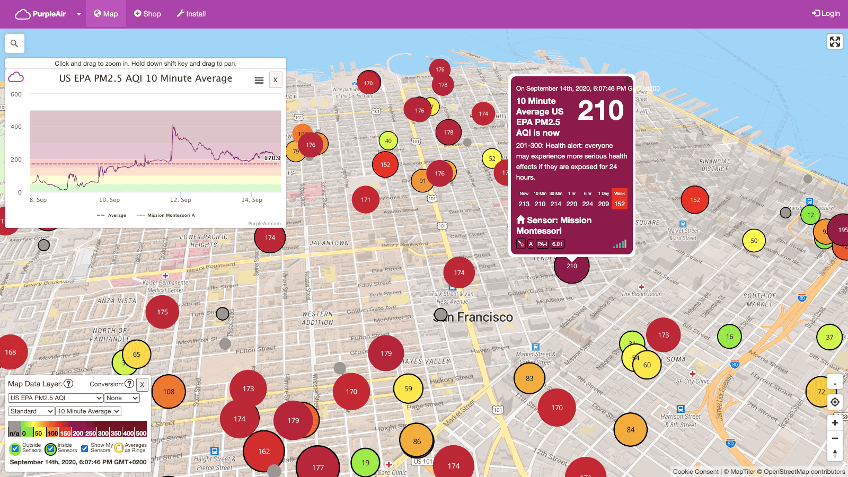This screenshot has height=477, width=848.
Task: Change the Conversion dropdown from None
Action: [122, 397]
